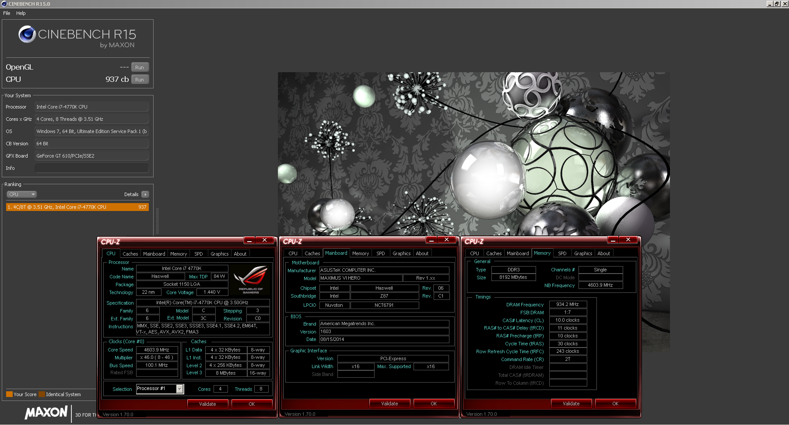Restore down the Cinebench main window

tap(777, 4)
